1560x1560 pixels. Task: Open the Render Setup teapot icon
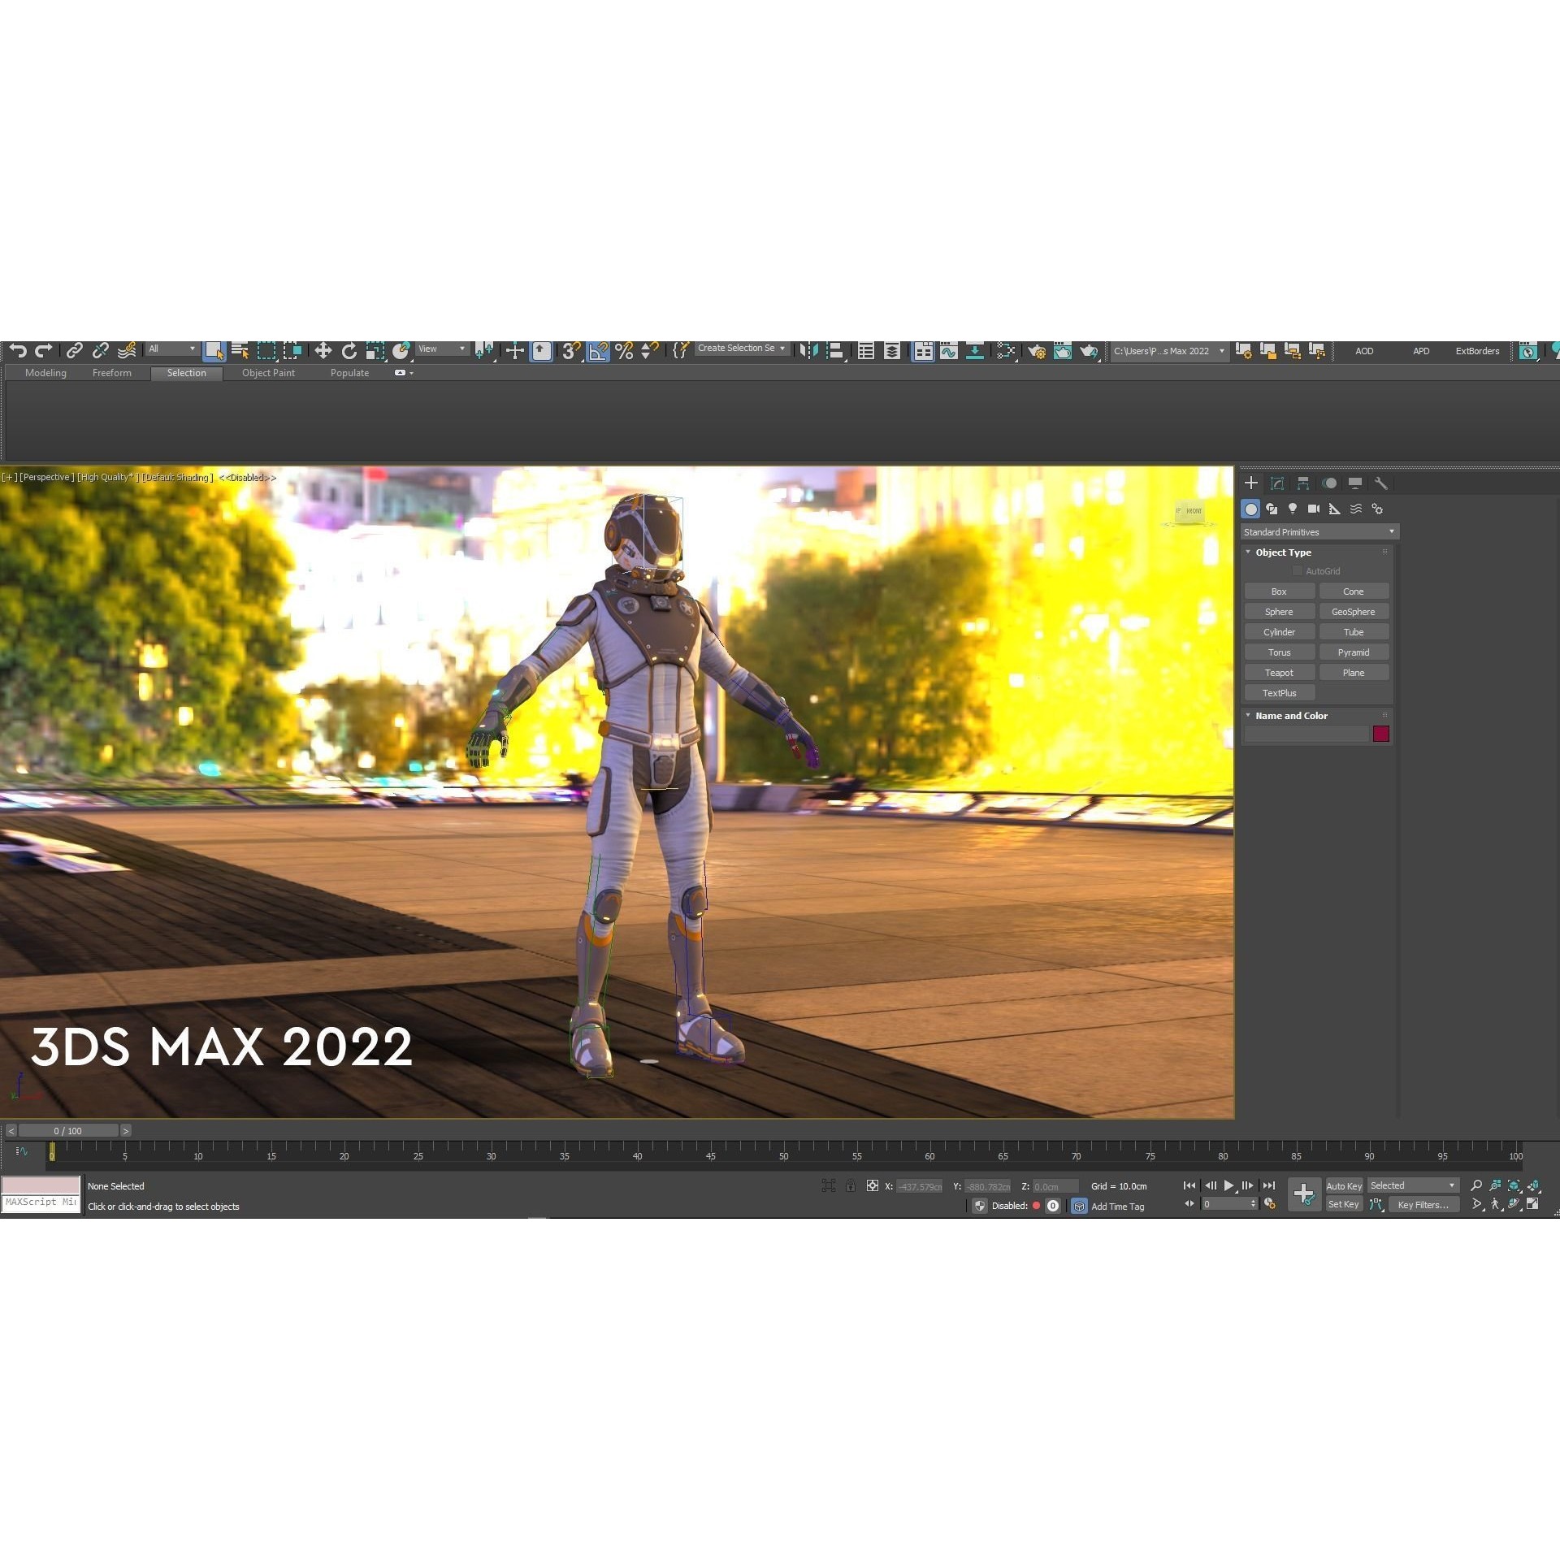[x=1037, y=350]
